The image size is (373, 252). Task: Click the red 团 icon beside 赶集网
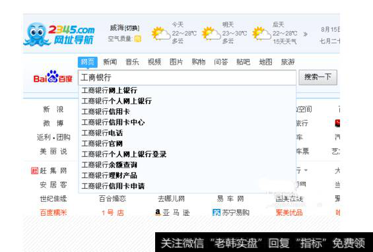[x=34, y=171]
